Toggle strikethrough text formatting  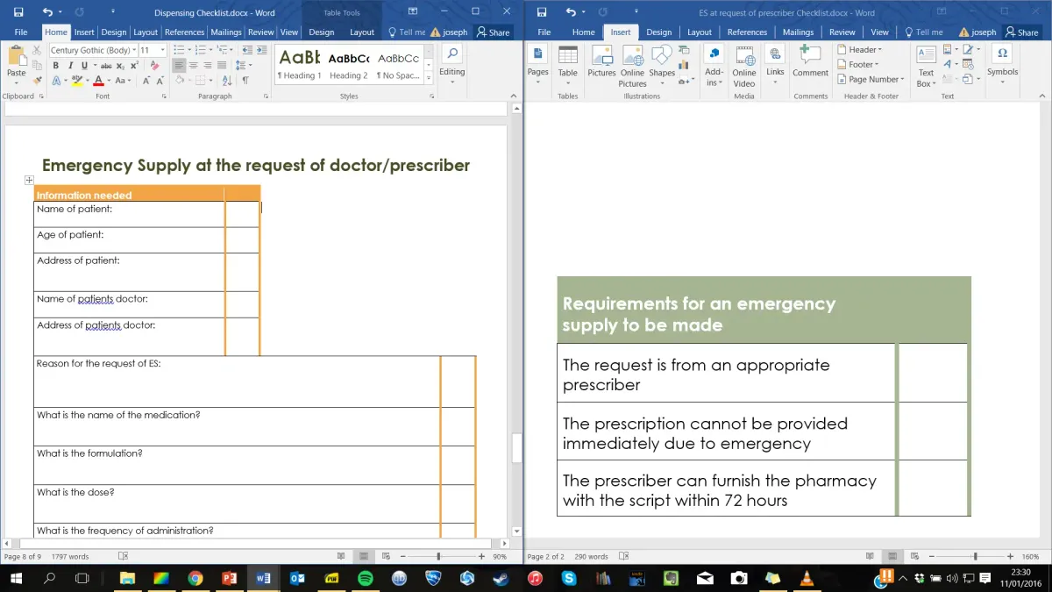[x=106, y=66]
